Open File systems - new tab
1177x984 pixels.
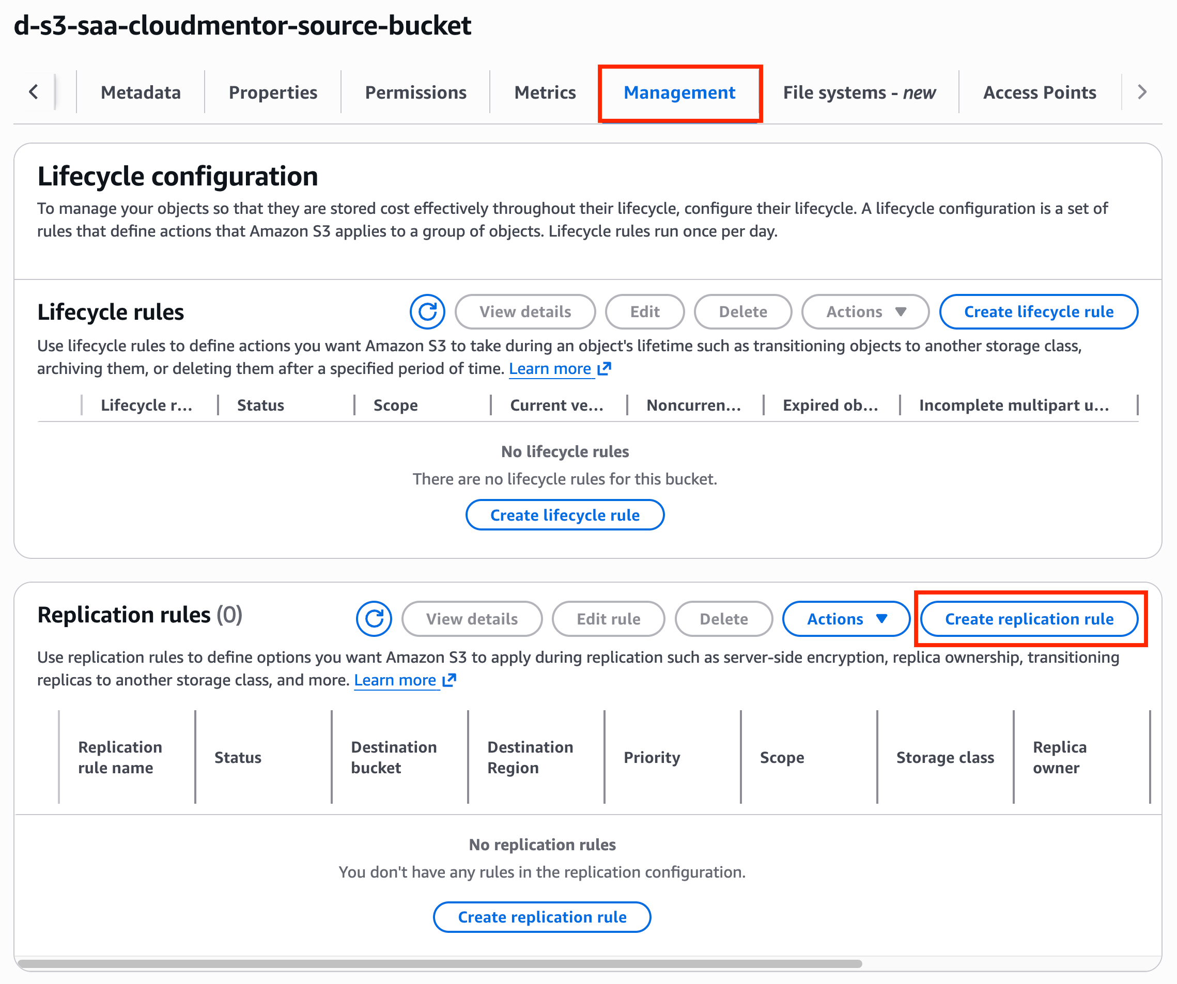point(859,92)
